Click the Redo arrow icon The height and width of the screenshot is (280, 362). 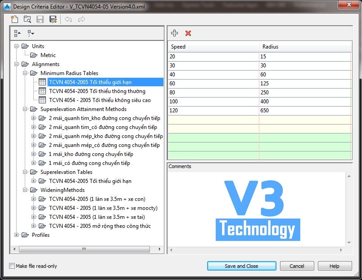point(81,19)
